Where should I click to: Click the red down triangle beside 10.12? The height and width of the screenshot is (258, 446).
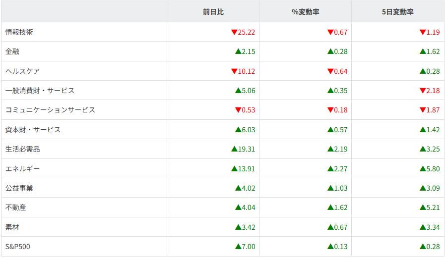tap(234, 71)
